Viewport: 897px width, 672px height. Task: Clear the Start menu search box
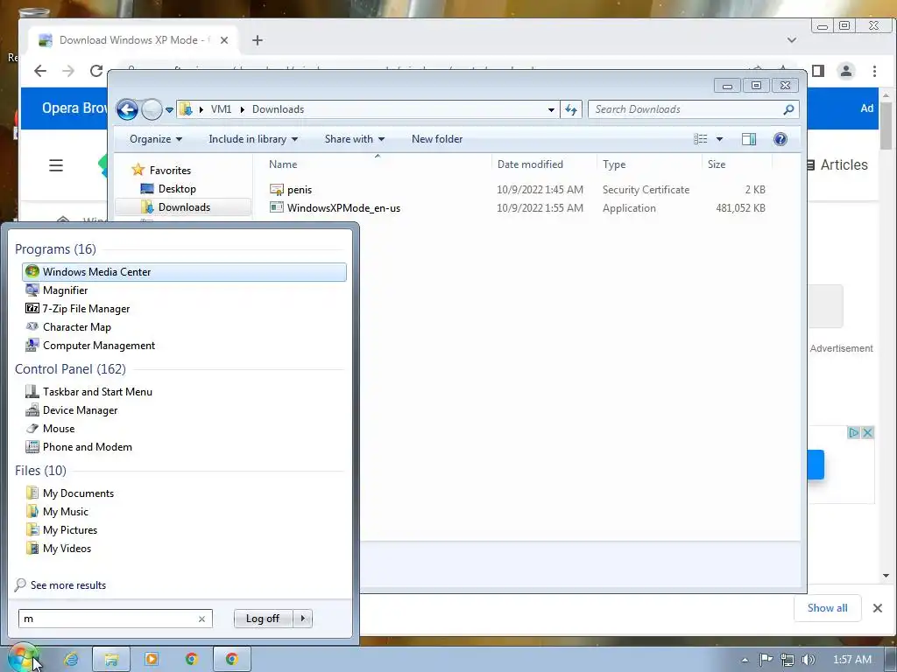tap(201, 619)
